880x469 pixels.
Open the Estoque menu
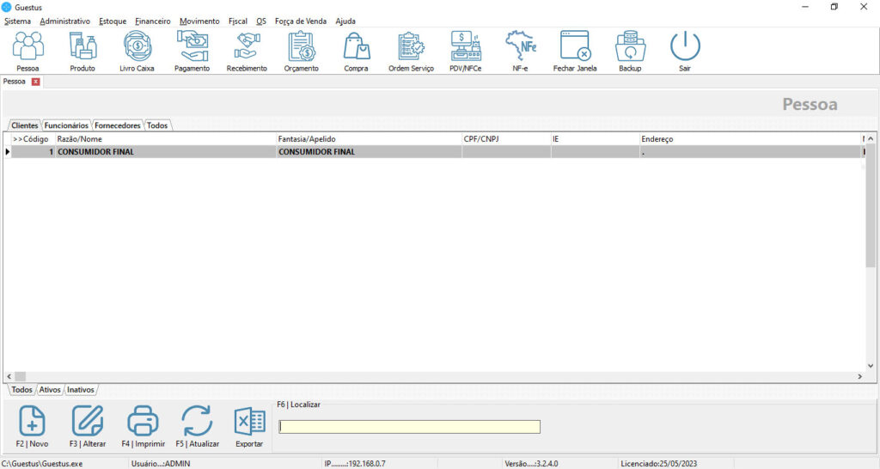(113, 21)
